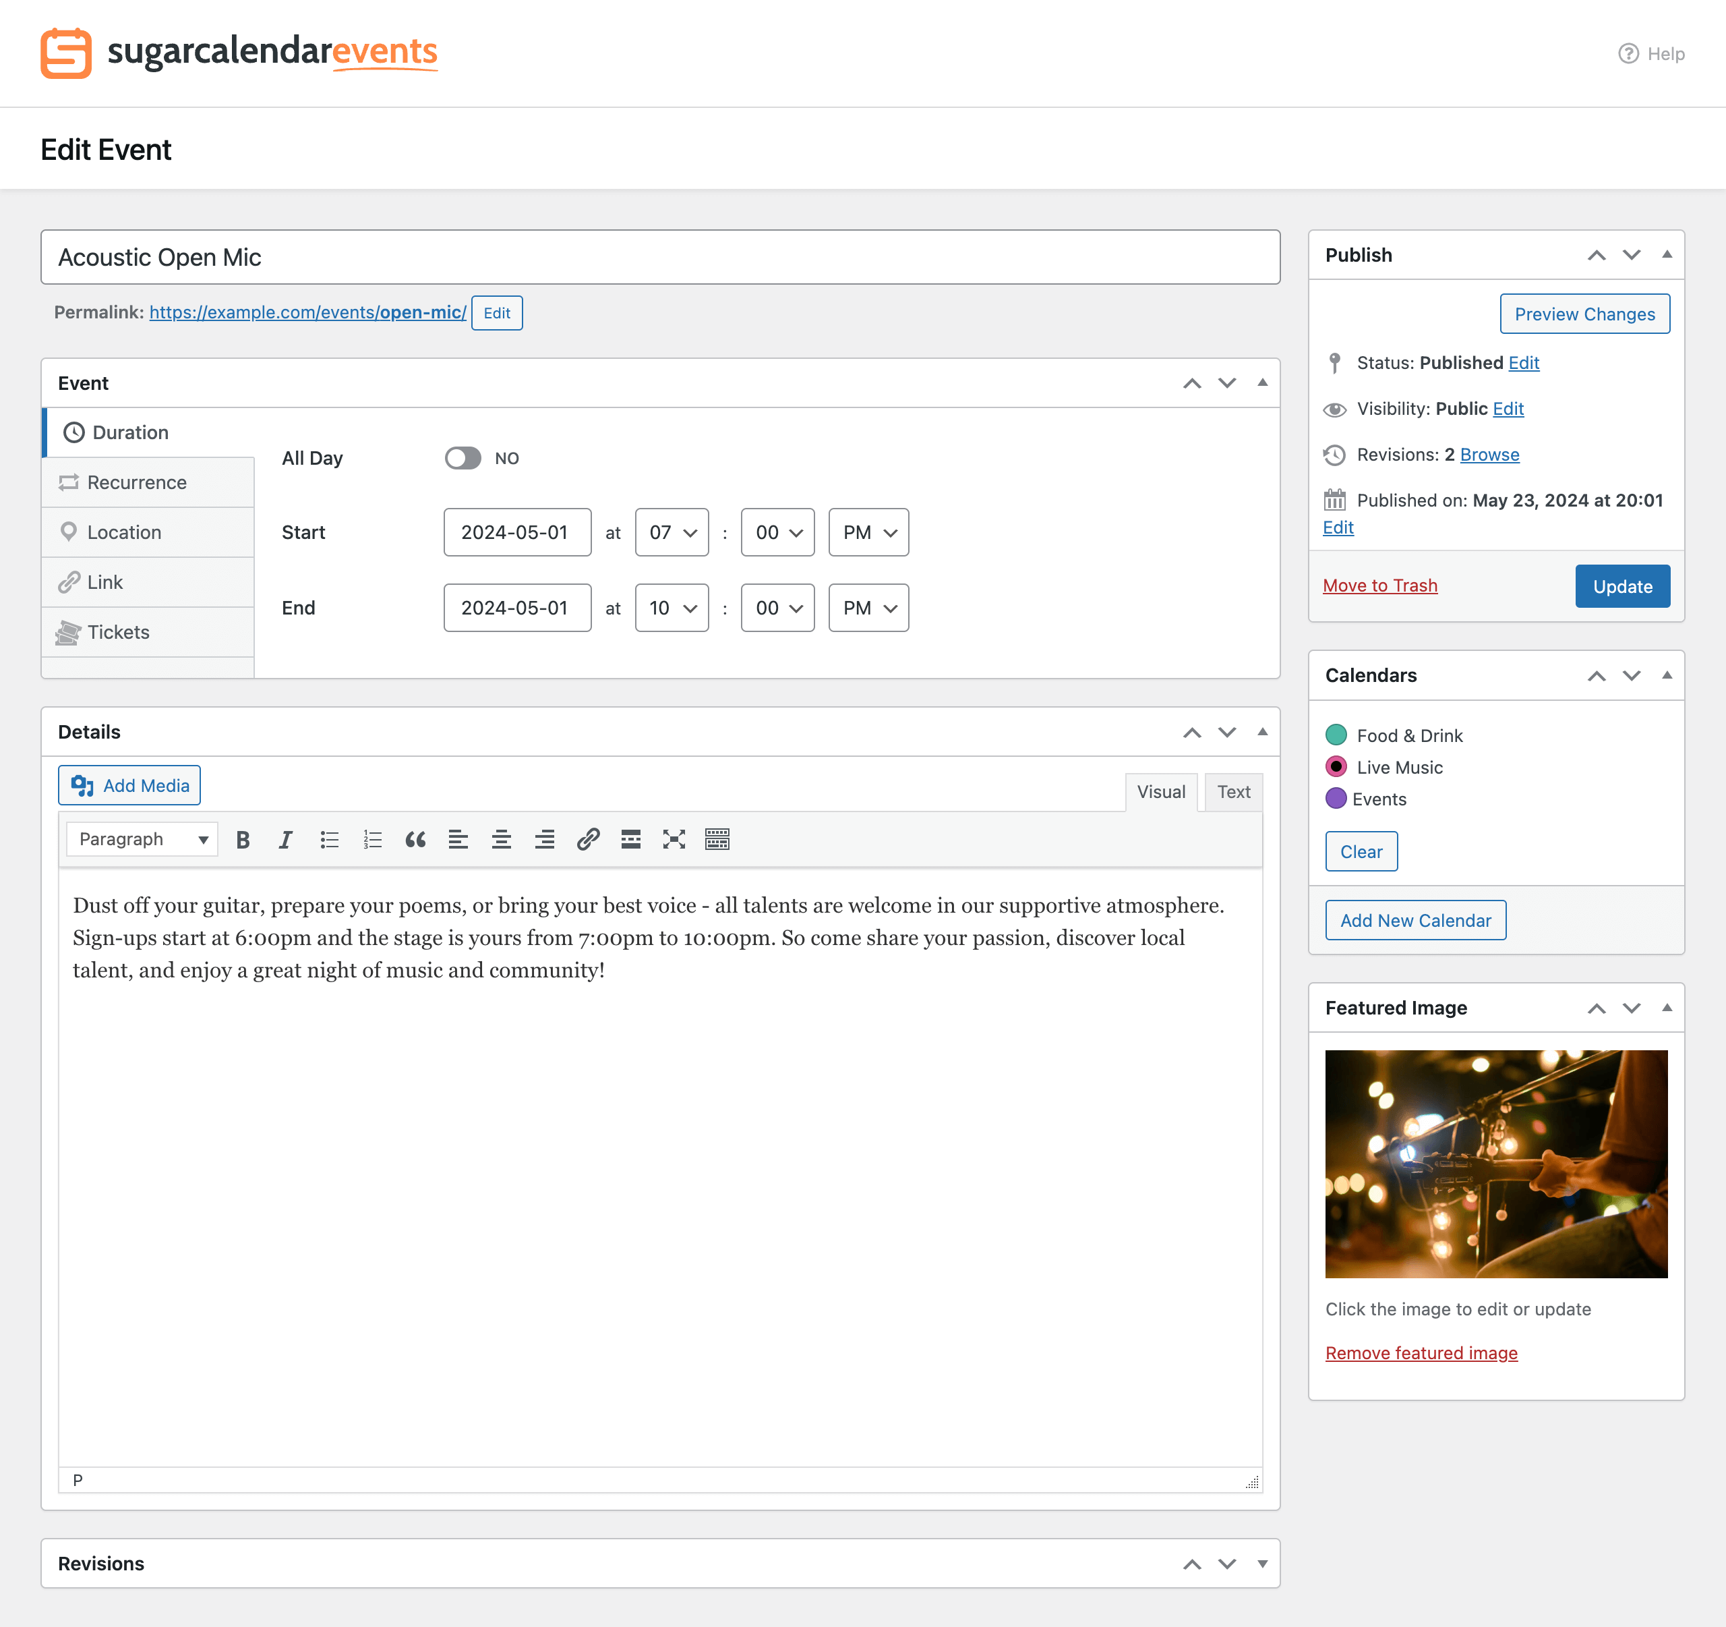
Task: Move the Details panel up
Action: click(x=1192, y=733)
